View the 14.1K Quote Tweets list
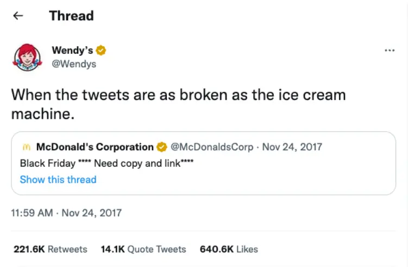This screenshot has height=267, width=408. 143,249
